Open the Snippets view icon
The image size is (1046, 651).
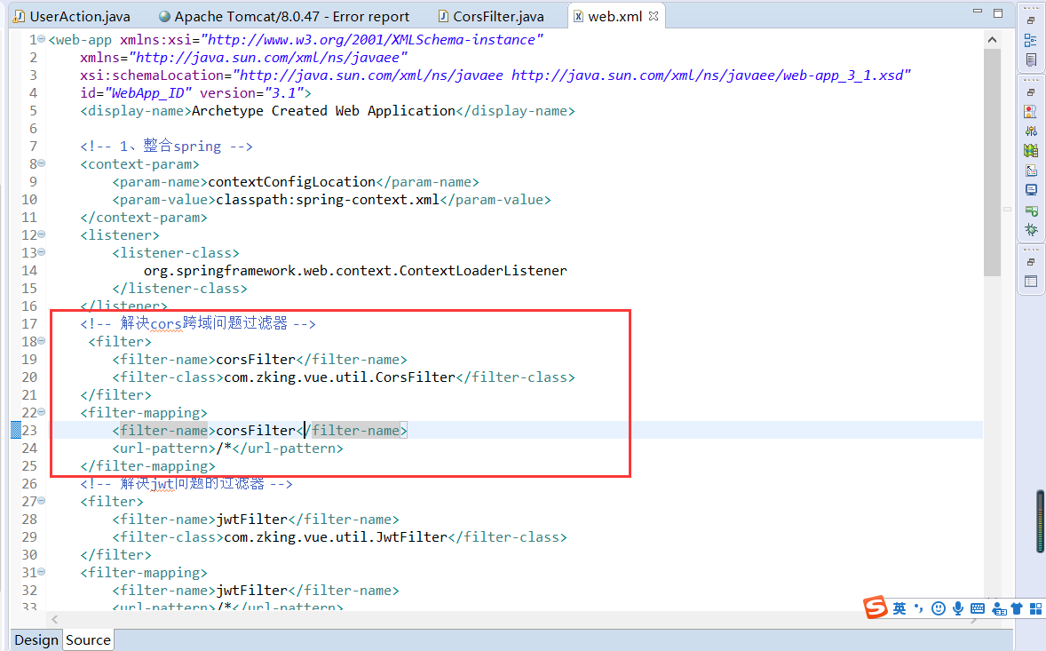coord(1031,171)
